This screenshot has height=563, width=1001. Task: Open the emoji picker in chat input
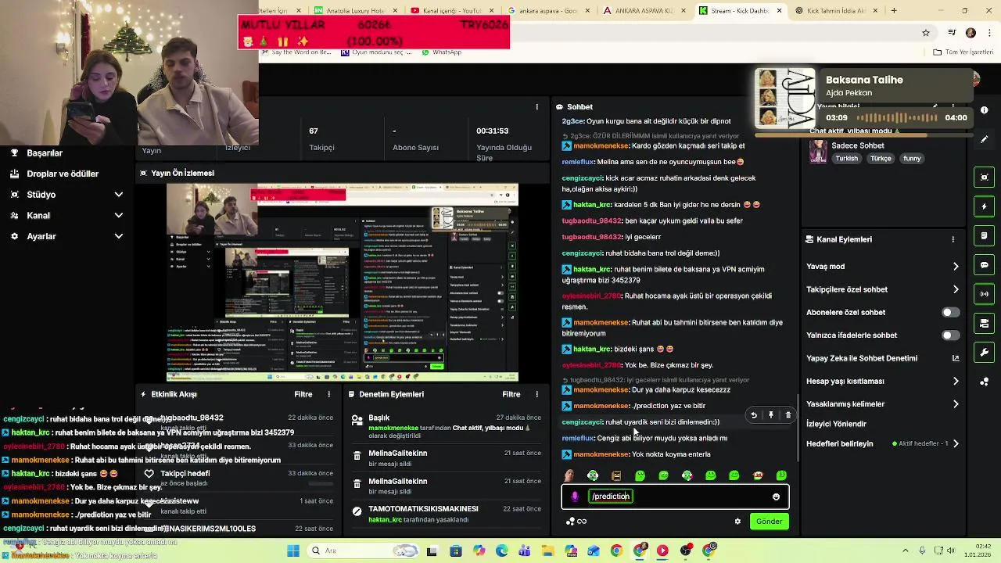pos(776,497)
